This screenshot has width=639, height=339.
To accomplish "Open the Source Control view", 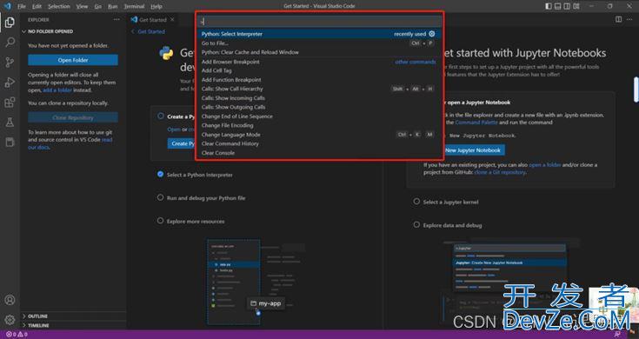I will (x=10, y=62).
